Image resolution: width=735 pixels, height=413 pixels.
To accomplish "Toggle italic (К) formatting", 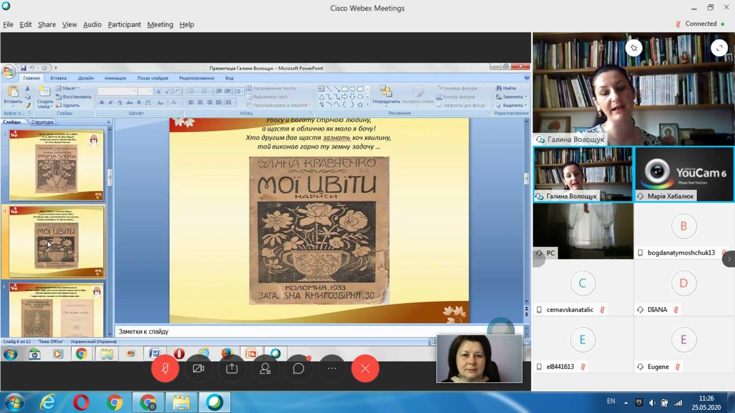I will (x=111, y=103).
